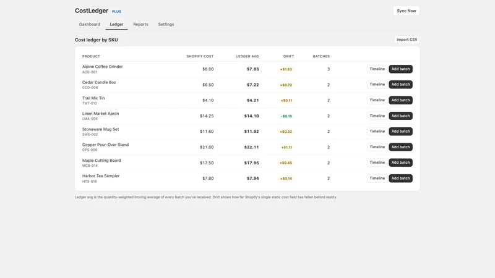Click the $21.00 Shopify cost value

207,147
